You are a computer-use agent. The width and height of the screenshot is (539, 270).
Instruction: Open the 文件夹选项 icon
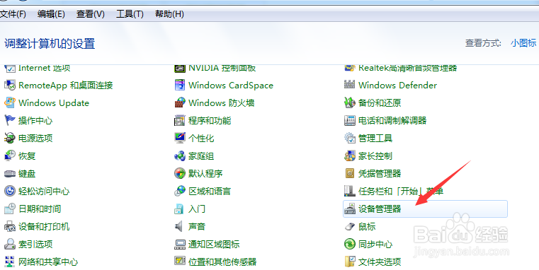coord(350,262)
